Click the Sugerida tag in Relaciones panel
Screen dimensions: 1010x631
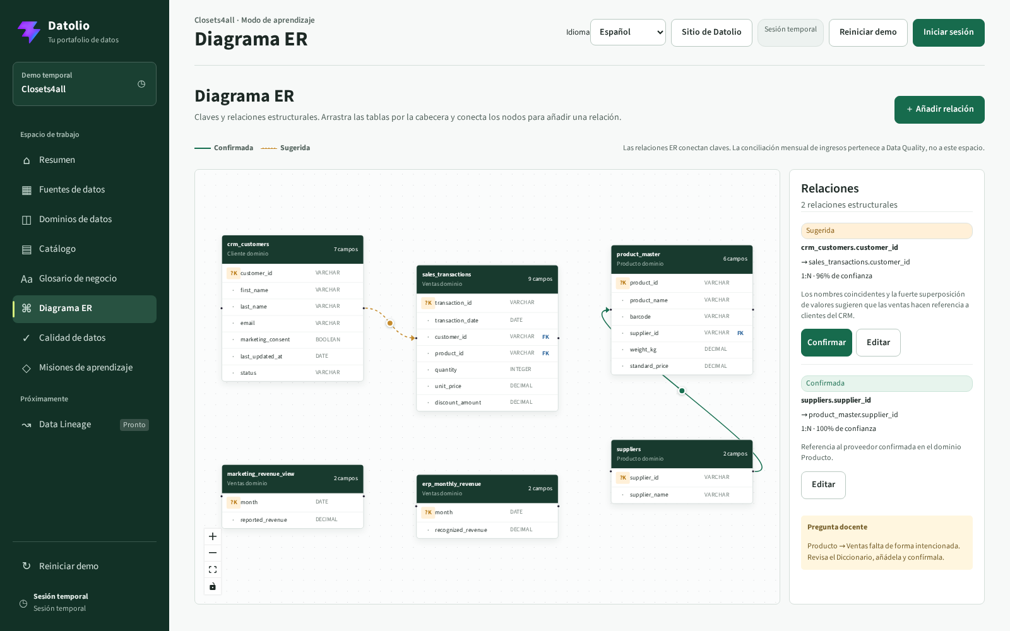pyautogui.click(x=886, y=231)
